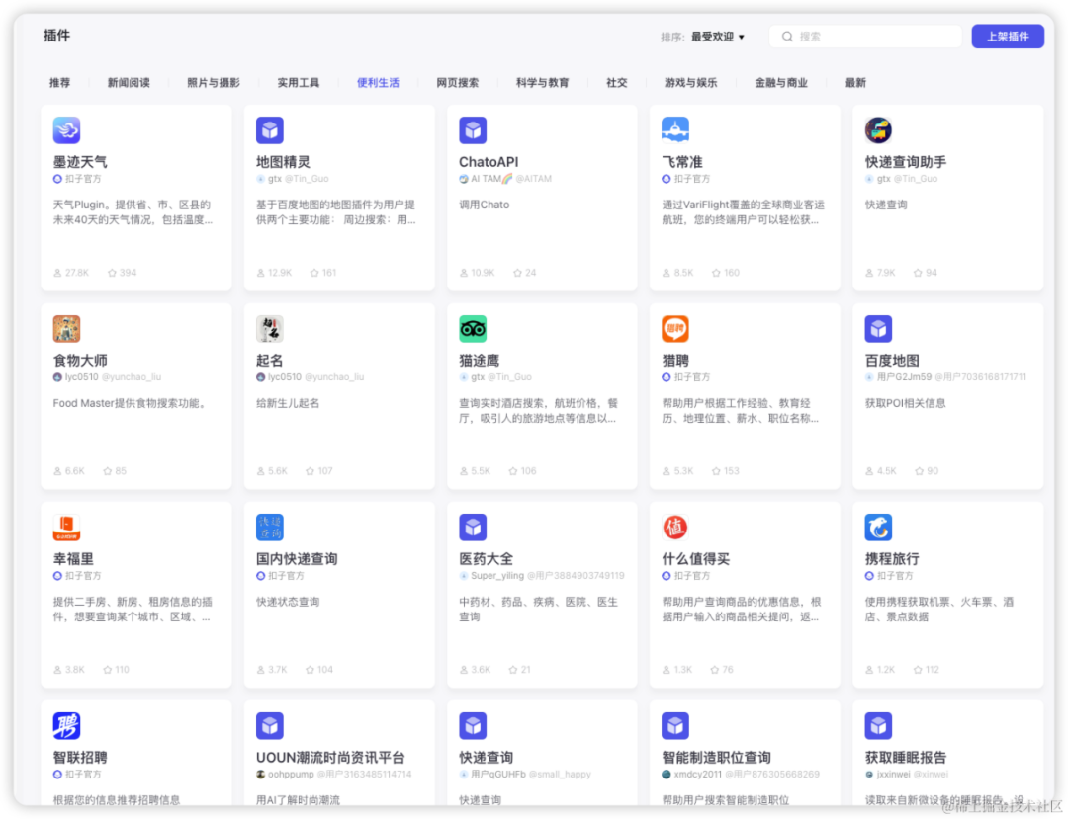Switch to the 科学与教育 tab
This screenshot has height=819, width=1068.
click(542, 83)
